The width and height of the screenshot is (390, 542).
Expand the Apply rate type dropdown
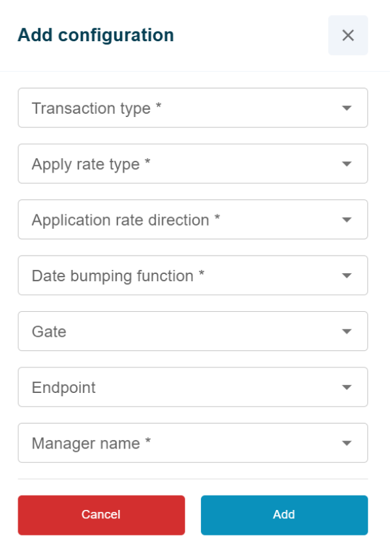(193, 164)
